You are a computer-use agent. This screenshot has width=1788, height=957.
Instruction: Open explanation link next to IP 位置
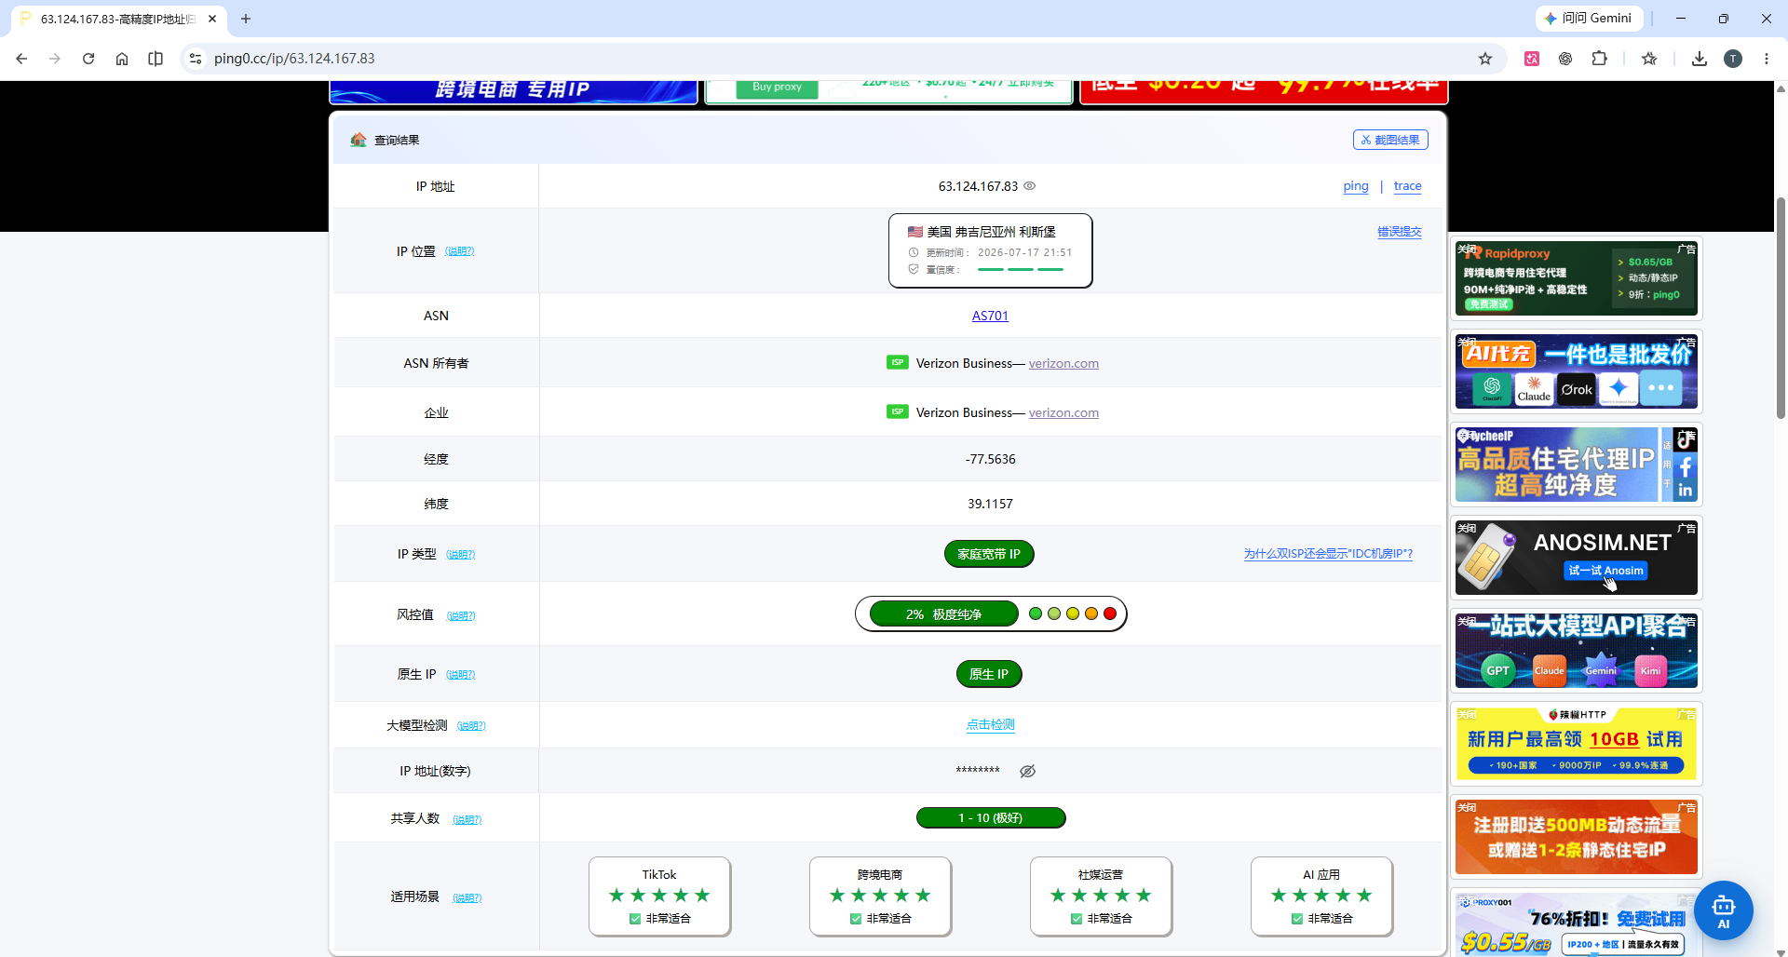(x=459, y=251)
